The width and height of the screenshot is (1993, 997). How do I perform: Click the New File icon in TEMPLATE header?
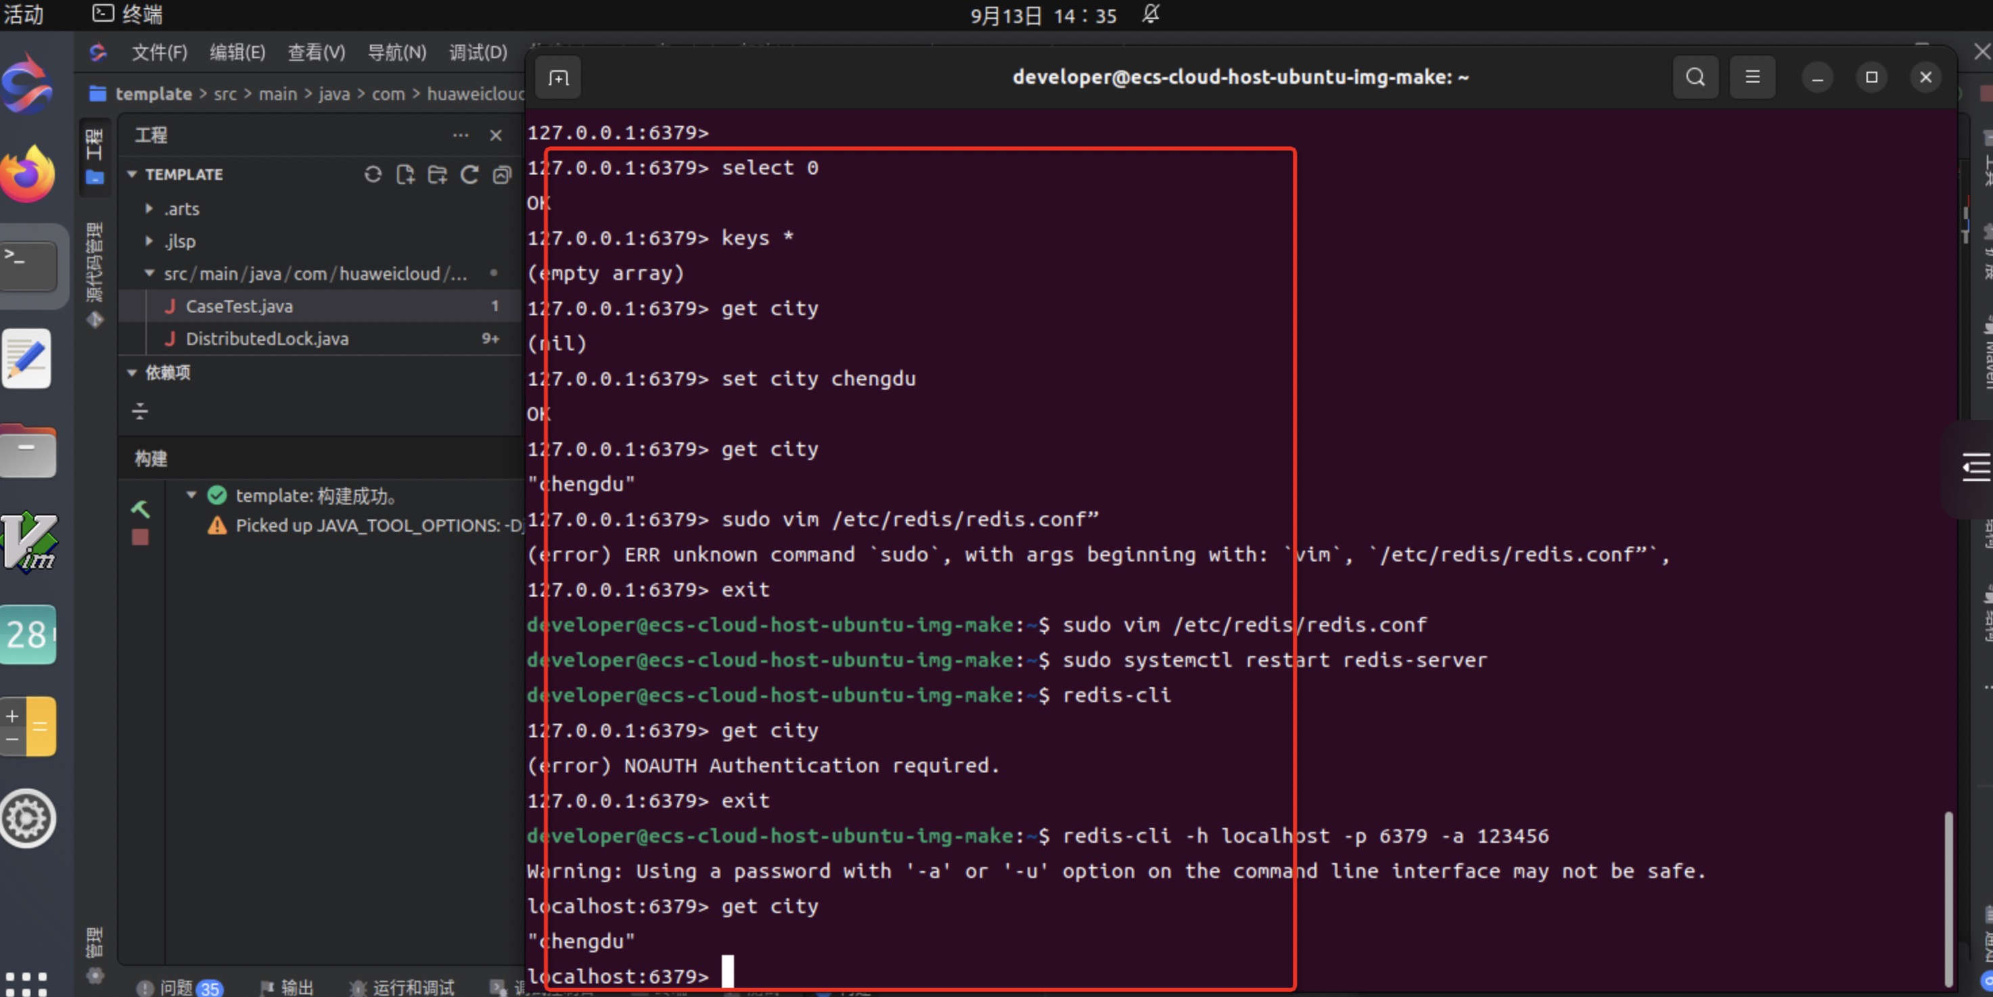[x=405, y=174]
